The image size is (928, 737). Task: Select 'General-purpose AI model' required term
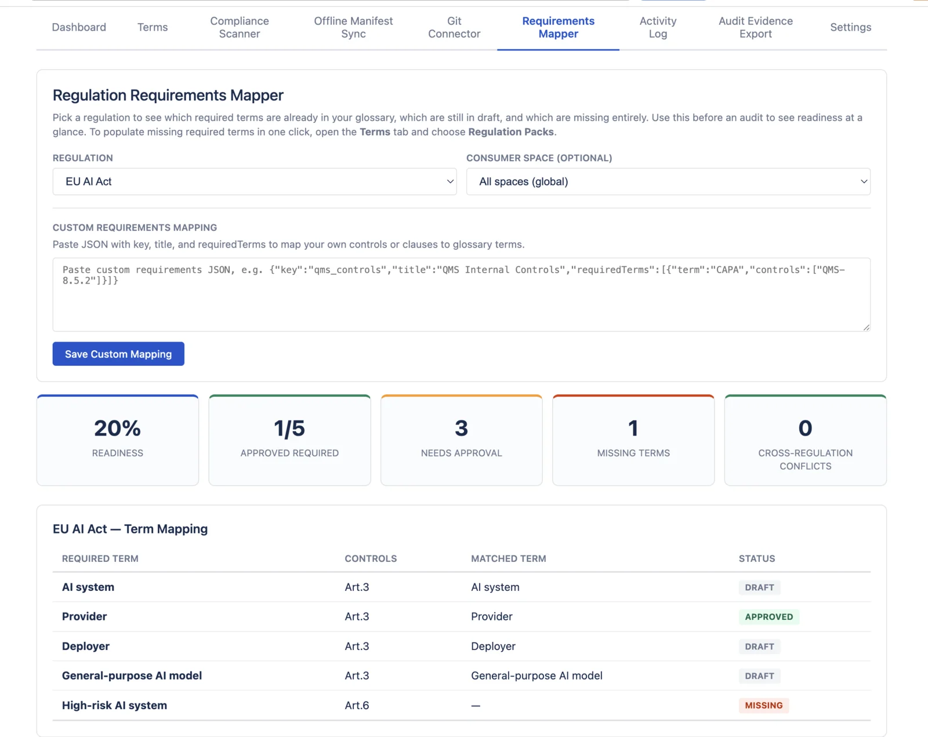[x=132, y=676]
